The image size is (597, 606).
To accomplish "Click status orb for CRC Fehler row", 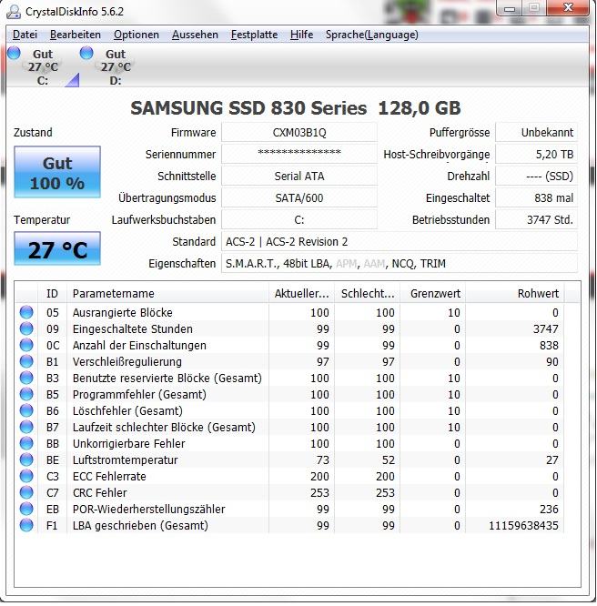I will click(26, 492).
